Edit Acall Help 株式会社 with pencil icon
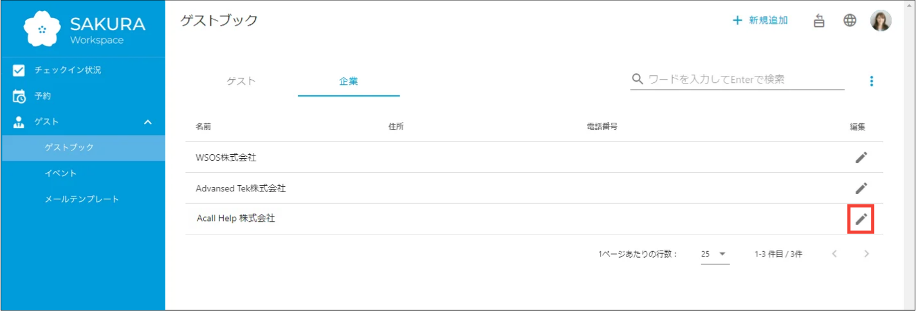Viewport: 916px width, 311px height. click(x=861, y=219)
